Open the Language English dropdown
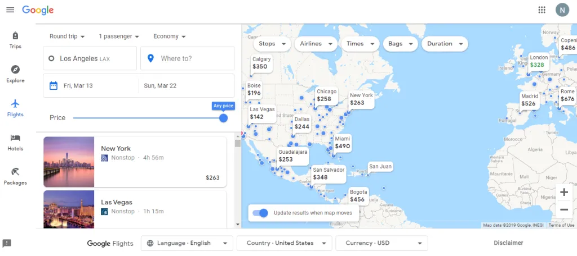This screenshot has width=577, height=256. (187, 243)
